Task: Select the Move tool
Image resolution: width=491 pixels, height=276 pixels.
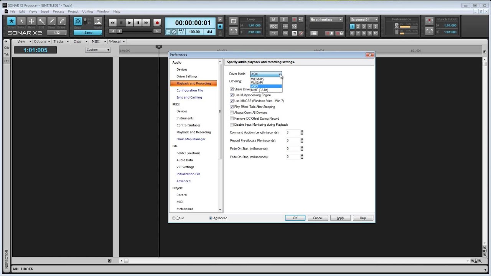Action: tap(31, 22)
